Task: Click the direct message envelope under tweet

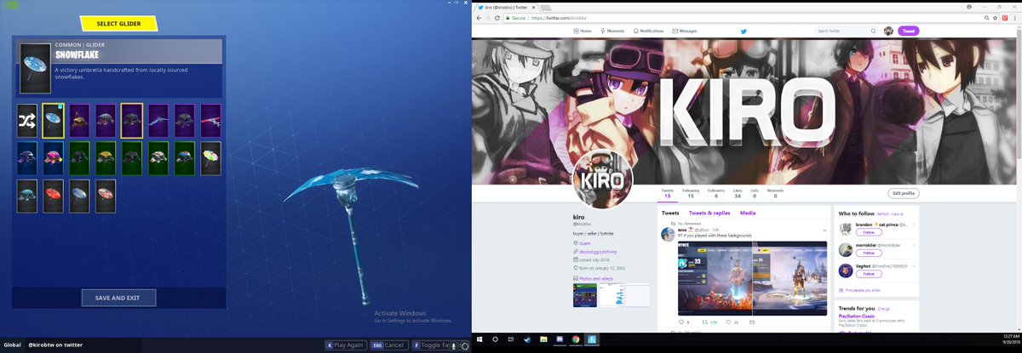Action: 753,322
